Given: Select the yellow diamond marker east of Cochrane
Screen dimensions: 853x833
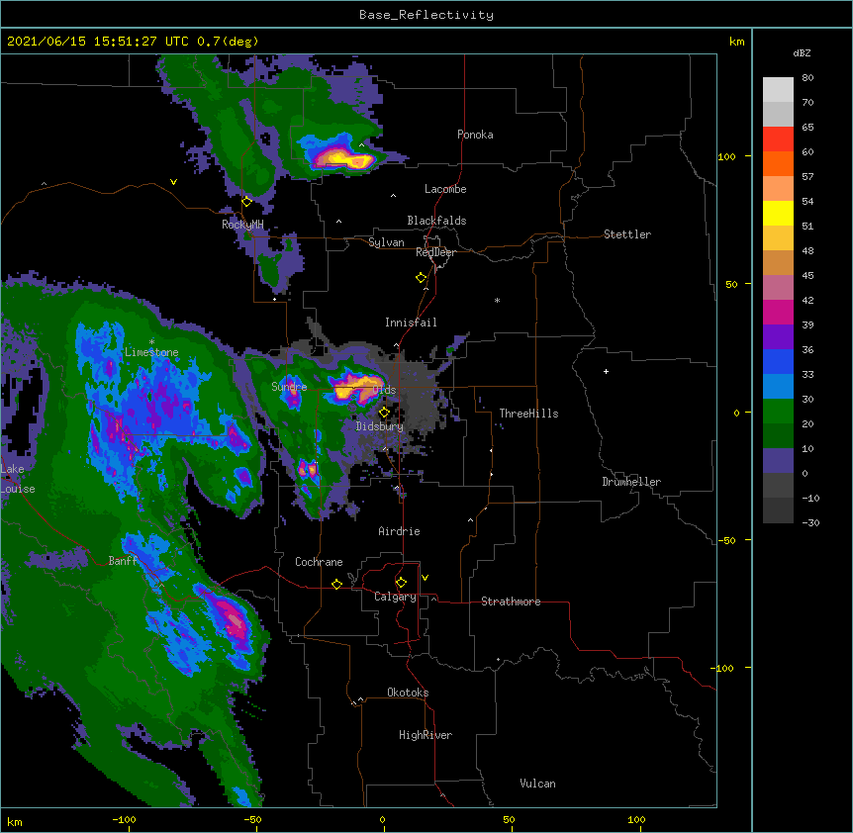Looking at the screenshot, I should [336, 584].
